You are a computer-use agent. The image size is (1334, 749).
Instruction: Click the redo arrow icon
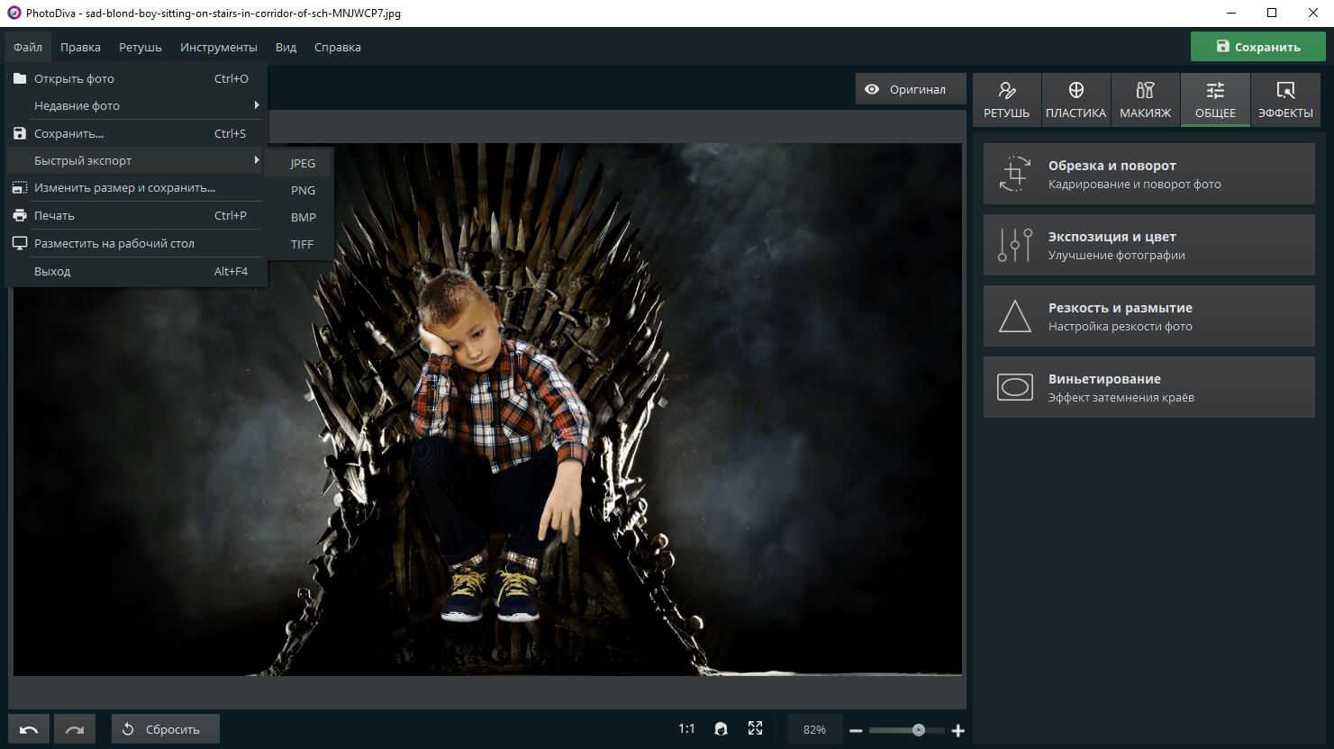point(75,729)
